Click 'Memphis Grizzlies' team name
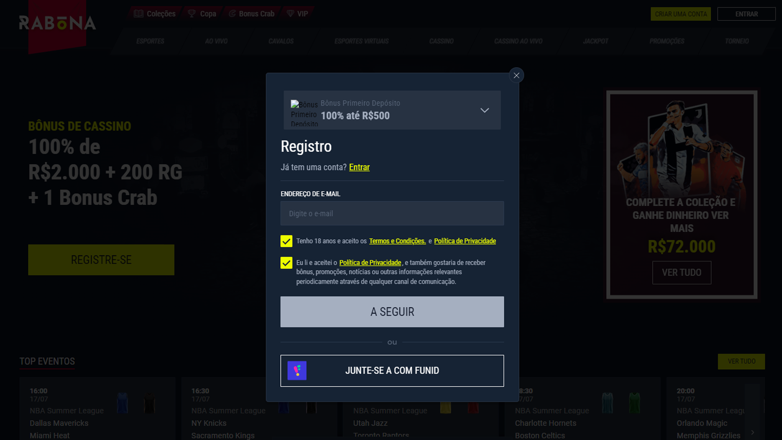The image size is (782, 440). 708,436
